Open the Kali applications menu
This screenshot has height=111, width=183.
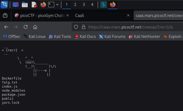tap(4, 4)
